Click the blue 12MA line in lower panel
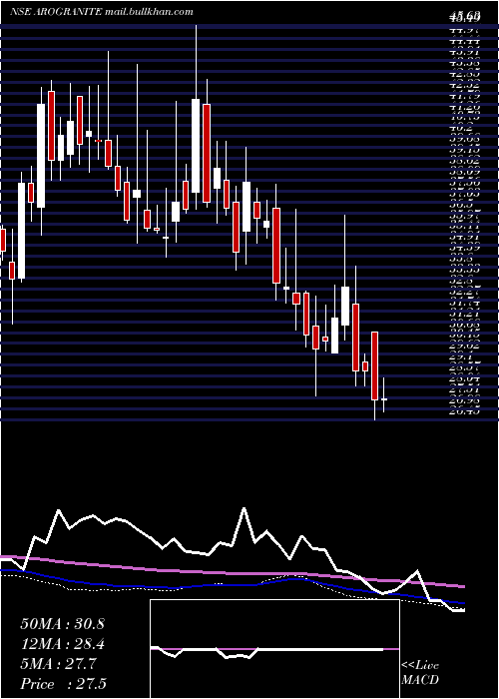Viewport: 499px width, 699px height. pos(232,585)
